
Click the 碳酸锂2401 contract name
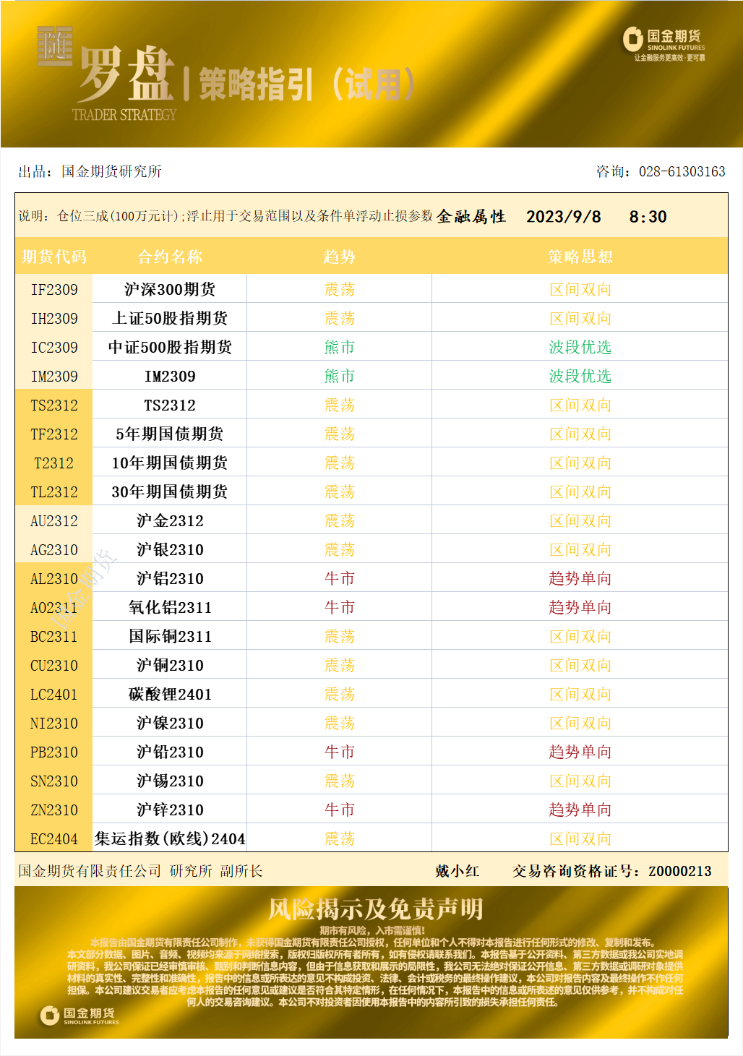pos(170,694)
